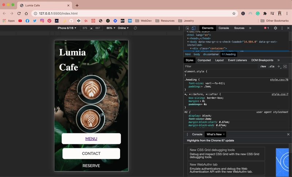Click the CONTACT button on page
This screenshot has width=292, height=177.
91,153
